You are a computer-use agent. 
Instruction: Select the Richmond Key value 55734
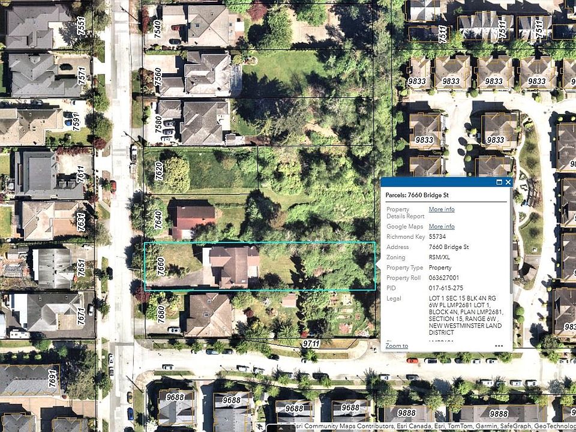pyautogui.click(x=437, y=236)
